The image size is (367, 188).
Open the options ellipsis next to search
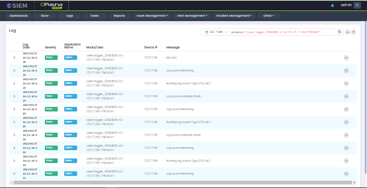click(347, 32)
